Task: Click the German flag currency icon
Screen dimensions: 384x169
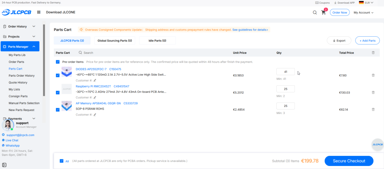Action: coord(361,3)
